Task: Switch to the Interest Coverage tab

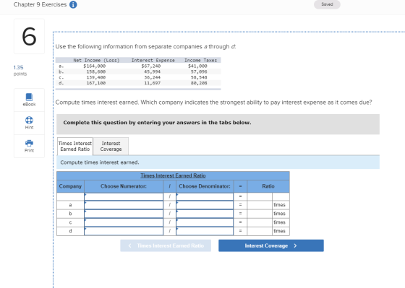Action: click(111, 147)
